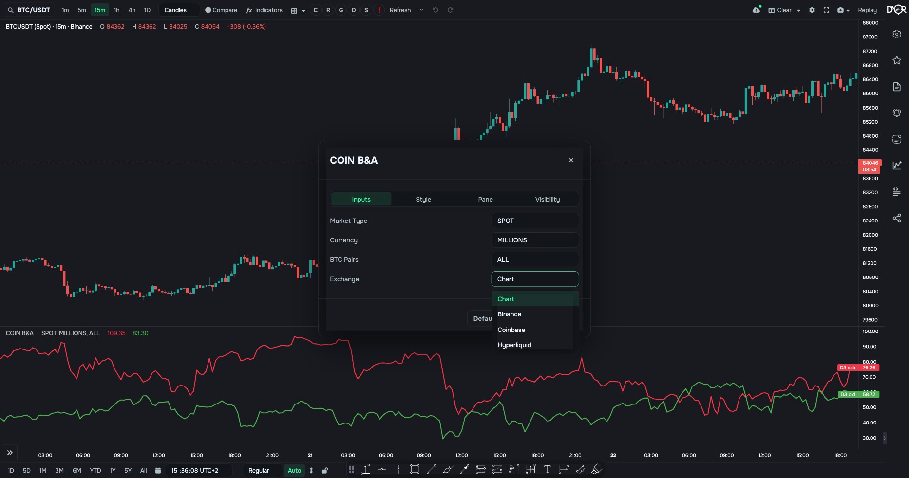Open the Market Type SPOT dropdown
Screen dimensions: 909x478
click(x=535, y=221)
